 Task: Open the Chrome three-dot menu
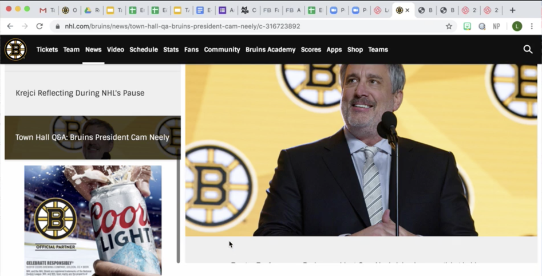532,26
